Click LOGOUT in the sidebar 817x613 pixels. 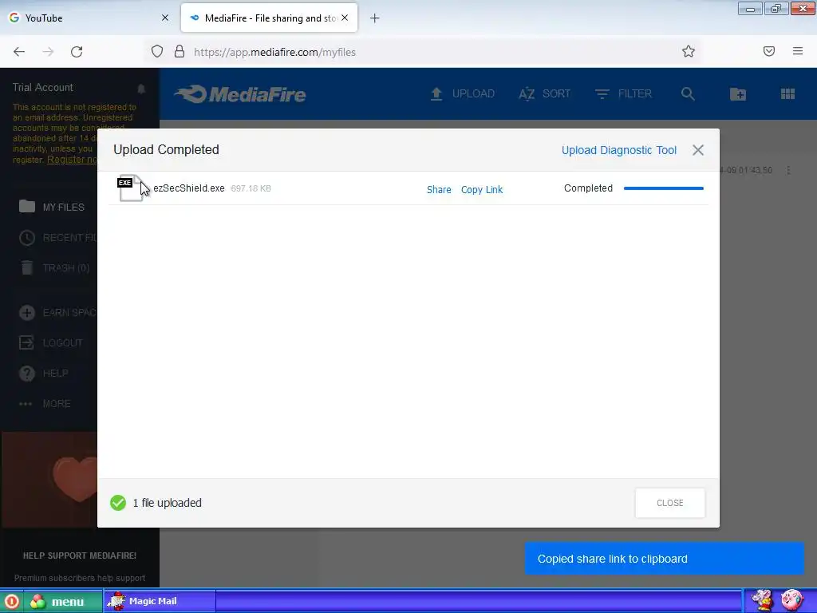point(51,343)
